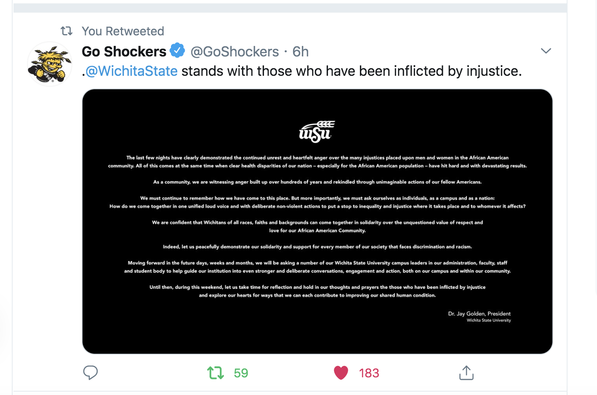The width and height of the screenshot is (597, 395).
Task: Expand the tweet options chevron
Action: [546, 51]
